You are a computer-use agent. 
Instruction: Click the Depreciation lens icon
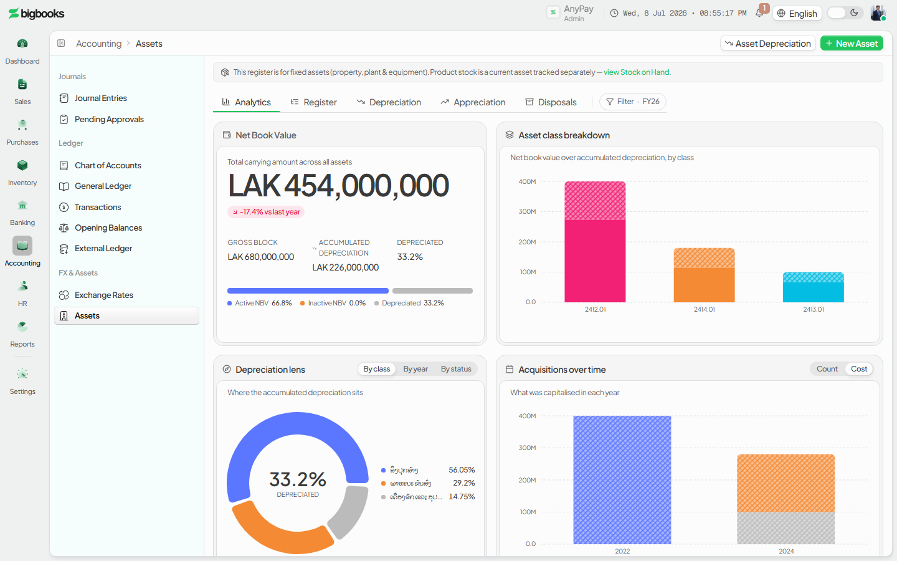coord(227,369)
